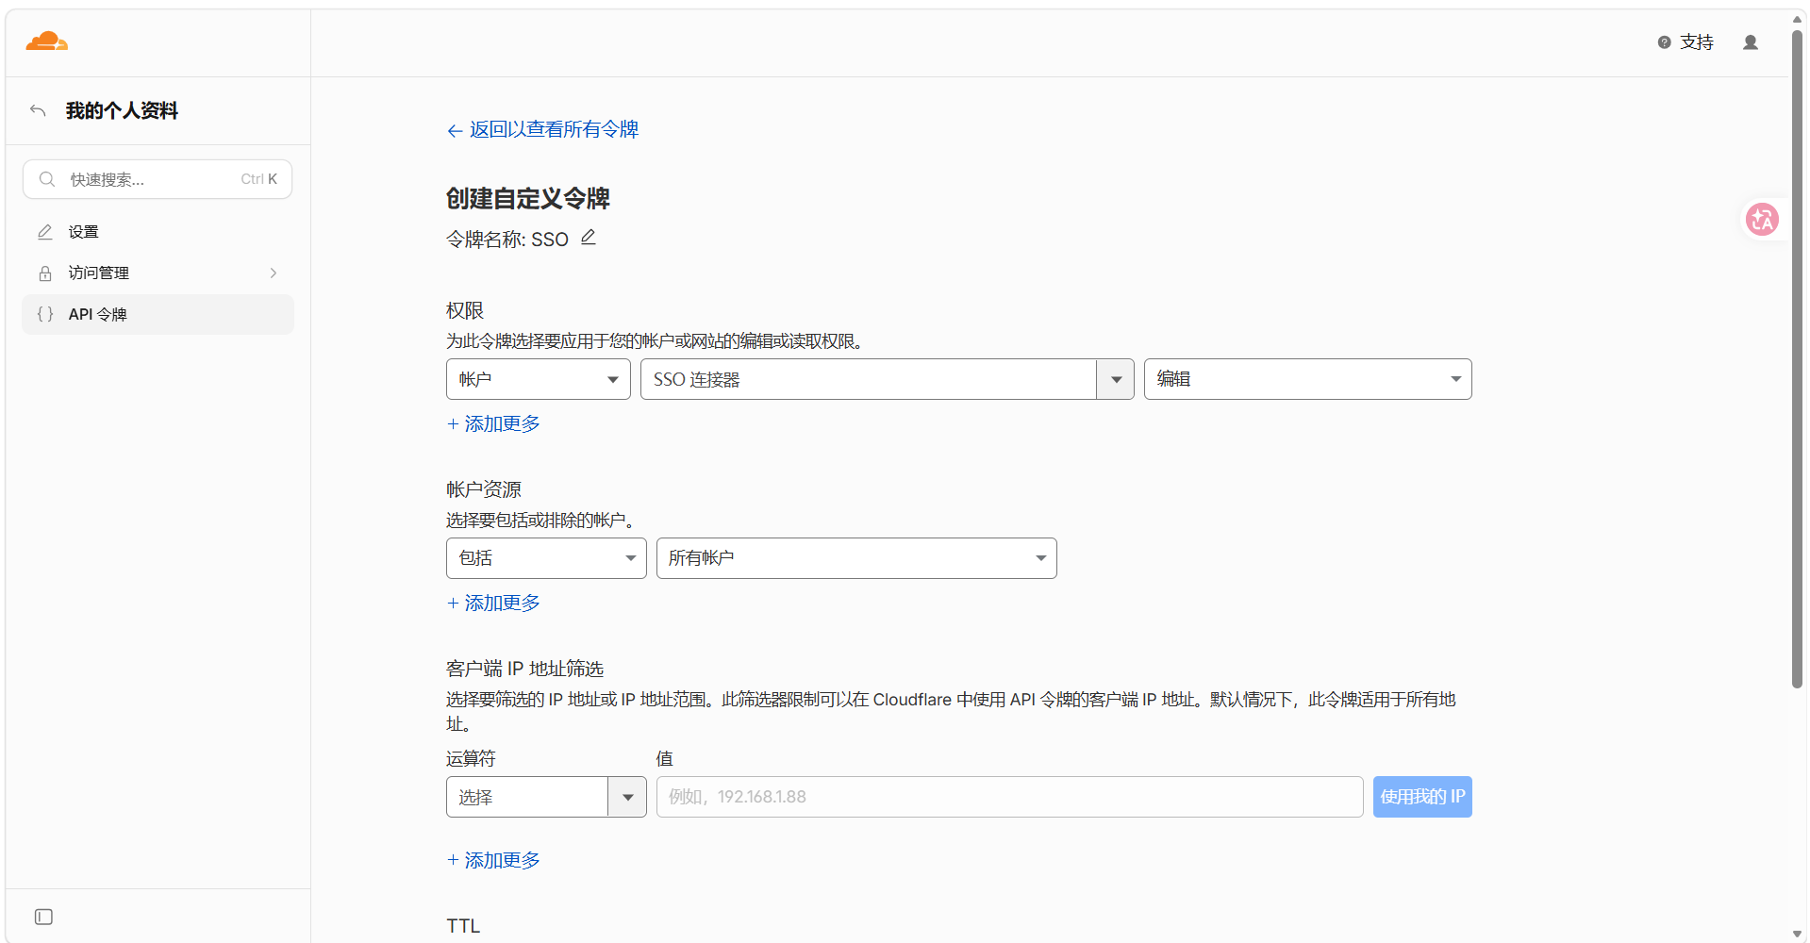The width and height of the screenshot is (1810, 943).
Task: Open the 所有帐户 dropdown
Action: (856, 558)
